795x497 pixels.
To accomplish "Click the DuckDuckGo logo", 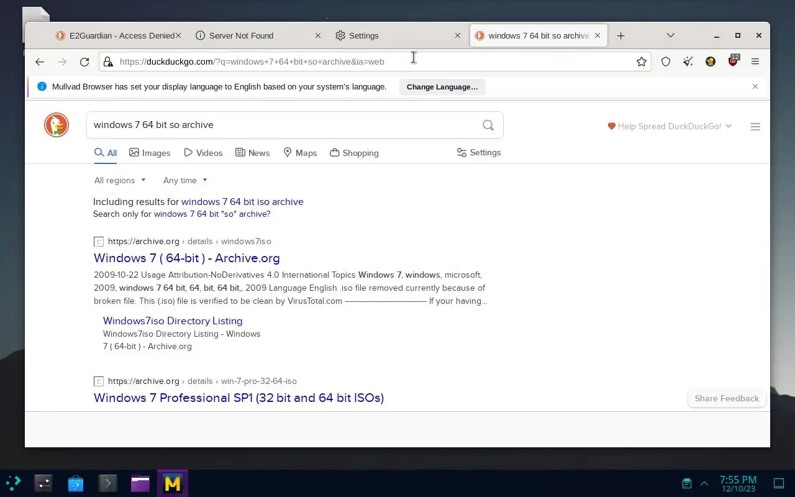I will (x=57, y=125).
